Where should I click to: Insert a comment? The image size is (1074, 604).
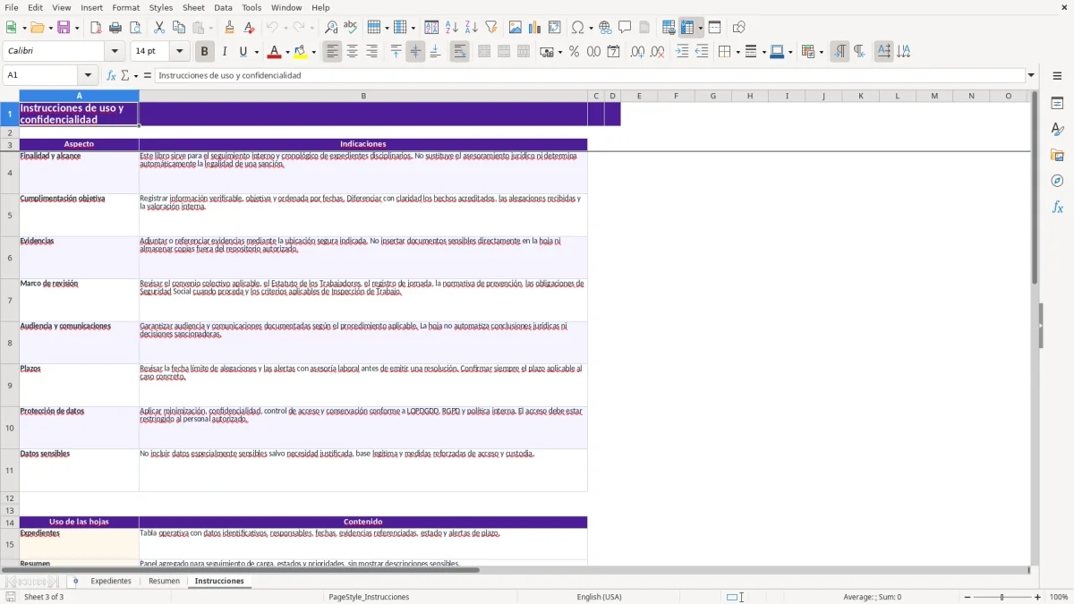[625, 28]
